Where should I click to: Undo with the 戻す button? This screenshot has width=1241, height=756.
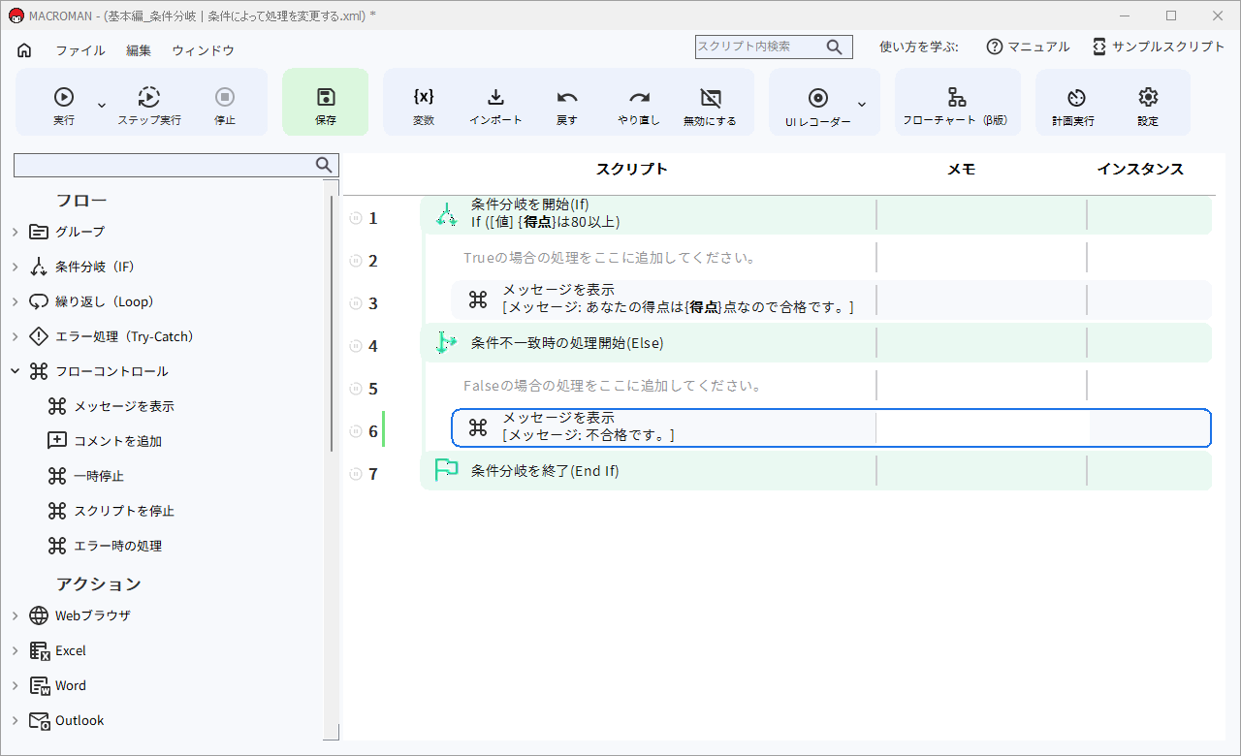point(567,106)
